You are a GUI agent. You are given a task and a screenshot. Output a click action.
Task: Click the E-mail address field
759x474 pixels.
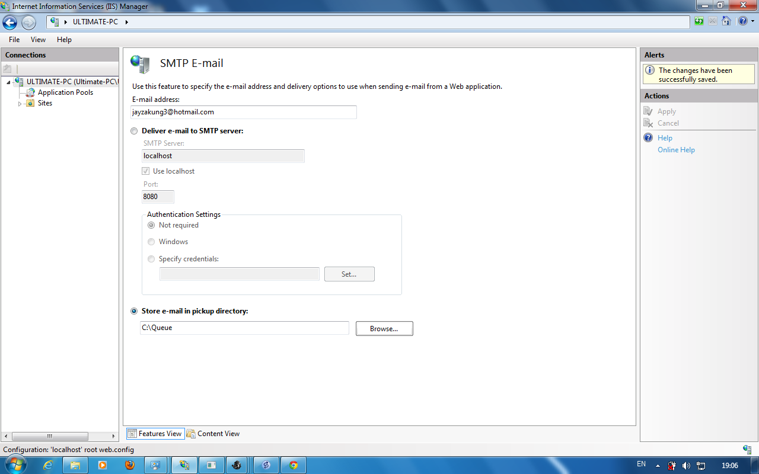(x=244, y=112)
